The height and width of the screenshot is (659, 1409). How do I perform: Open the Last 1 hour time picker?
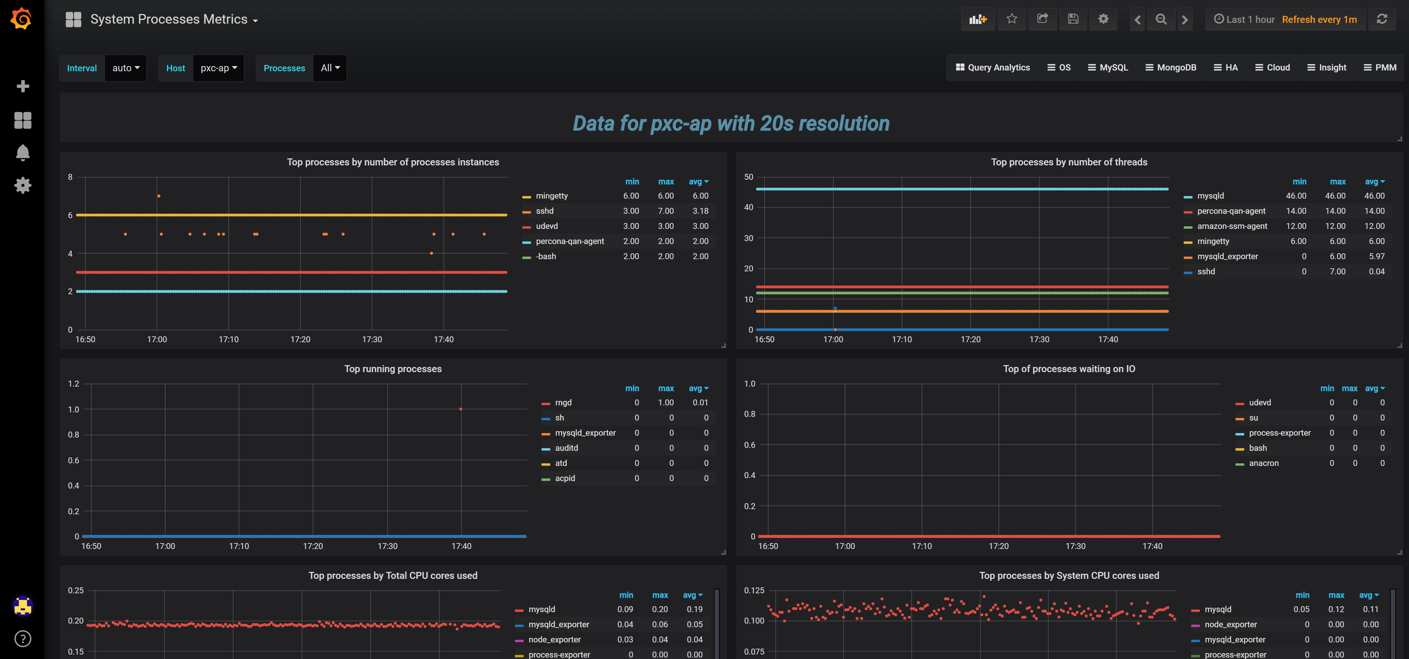tap(1244, 20)
